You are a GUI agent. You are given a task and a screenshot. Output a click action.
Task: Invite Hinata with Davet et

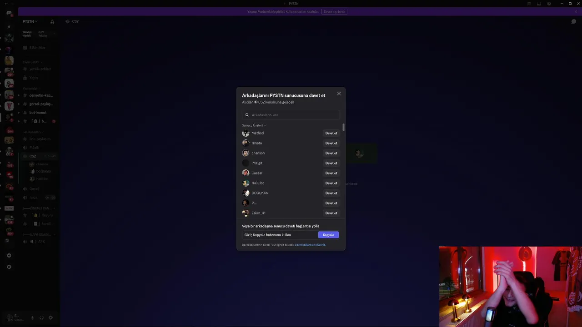click(x=331, y=143)
